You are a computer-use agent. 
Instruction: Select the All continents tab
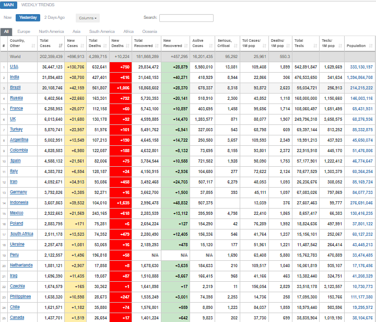coord(6,32)
